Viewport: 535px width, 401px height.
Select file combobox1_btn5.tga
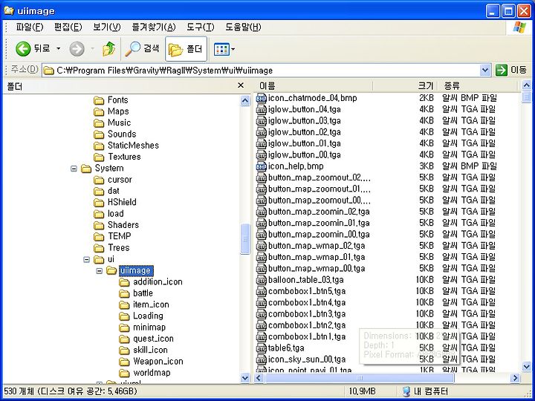[307, 292]
